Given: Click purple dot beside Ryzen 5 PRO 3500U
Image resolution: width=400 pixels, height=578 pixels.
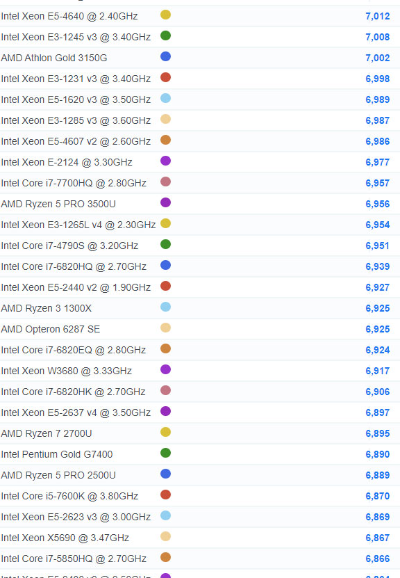Looking at the screenshot, I should (x=165, y=202).
